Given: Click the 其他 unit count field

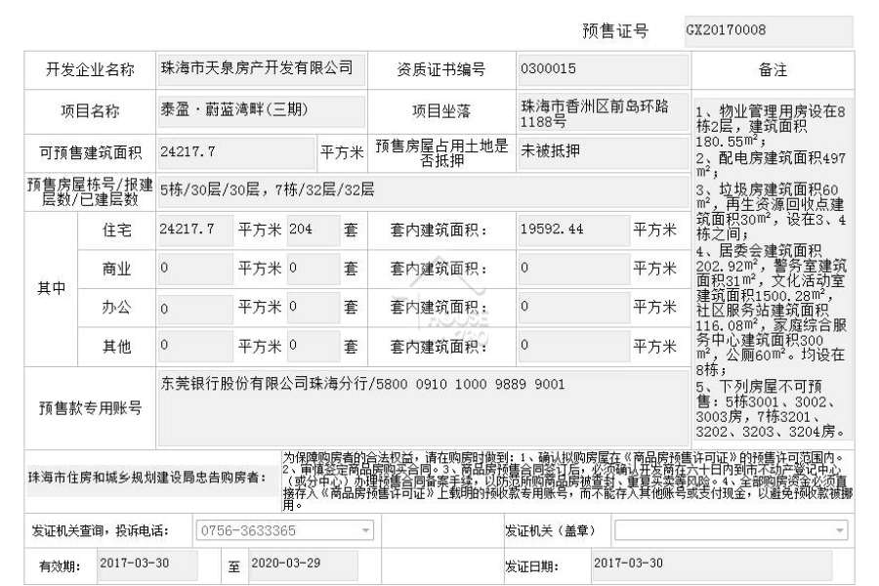Looking at the screenshot, I should click(314, 347).
